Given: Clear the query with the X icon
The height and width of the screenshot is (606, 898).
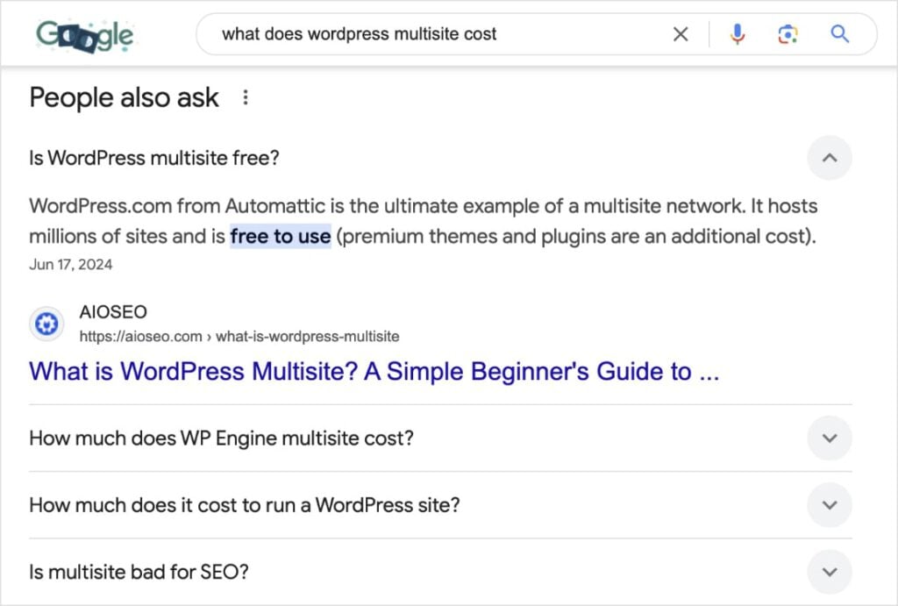Looking at the screenshot, I should [x=681, y=33].
